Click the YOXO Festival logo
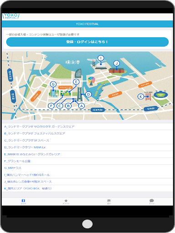The height and width of the screenshot is (233, 175). pyautogui.click(x=11, y=16)
